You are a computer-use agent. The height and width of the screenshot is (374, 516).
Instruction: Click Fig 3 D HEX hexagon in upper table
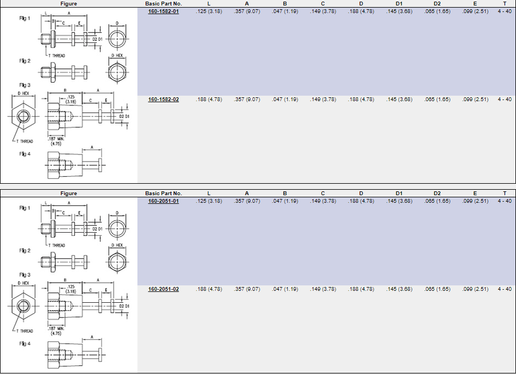23,116
